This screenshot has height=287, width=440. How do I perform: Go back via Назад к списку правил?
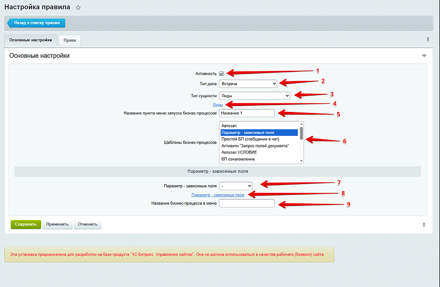36,22
